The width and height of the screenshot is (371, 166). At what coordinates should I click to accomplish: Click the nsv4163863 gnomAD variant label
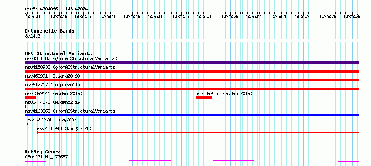coord(71,111)
